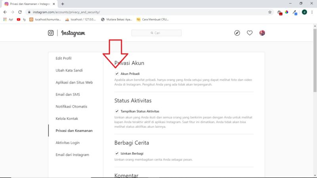Click the red badge extension icon

(280, 13)
